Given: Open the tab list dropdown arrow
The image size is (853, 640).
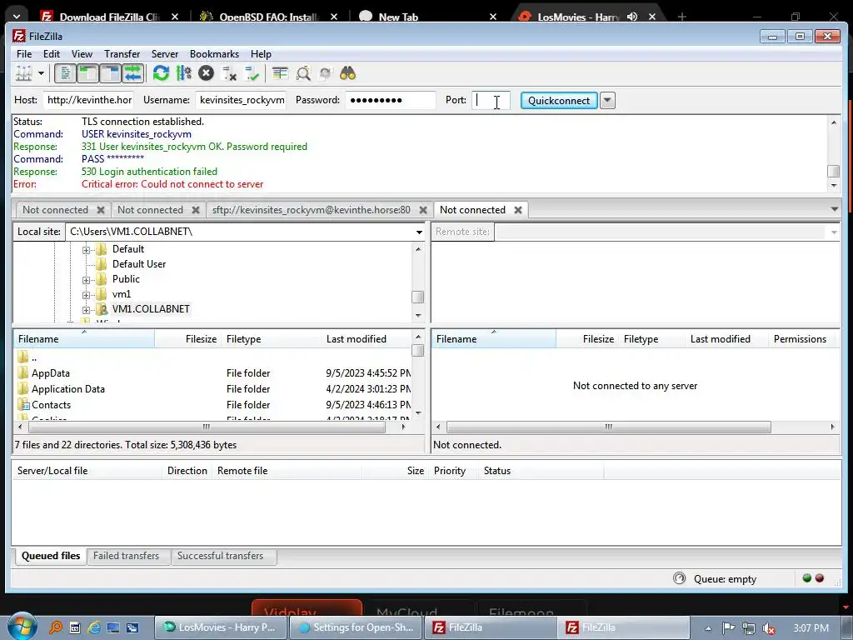Looking at the screenshot, I should (835, 209).
